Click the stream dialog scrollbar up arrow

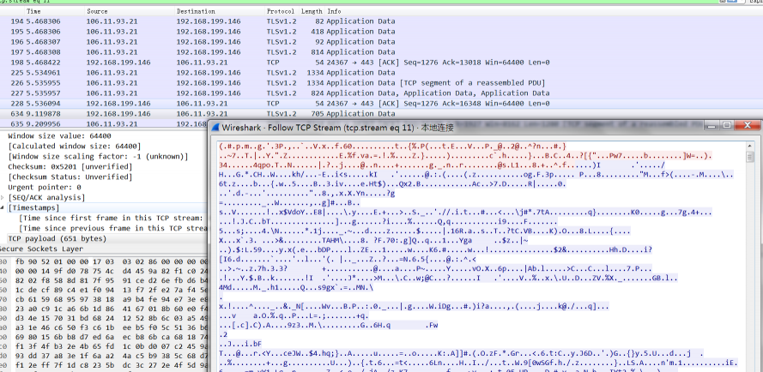(x=749, y=146)
